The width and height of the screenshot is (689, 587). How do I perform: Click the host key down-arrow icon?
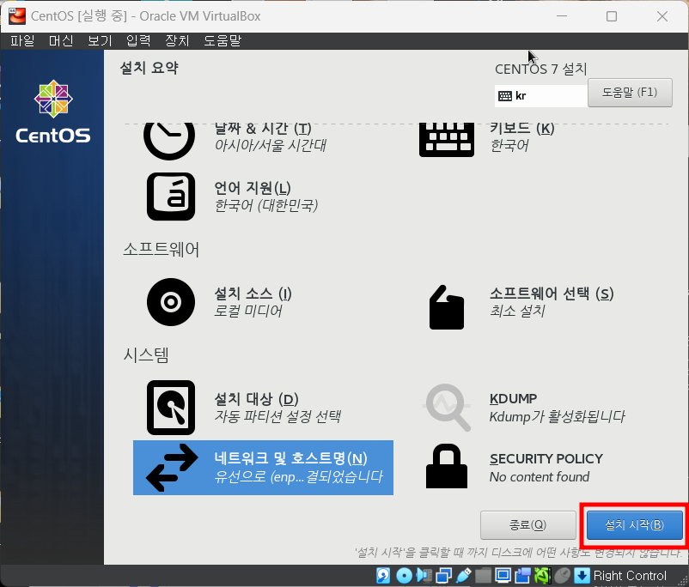(x=582, y=575)
